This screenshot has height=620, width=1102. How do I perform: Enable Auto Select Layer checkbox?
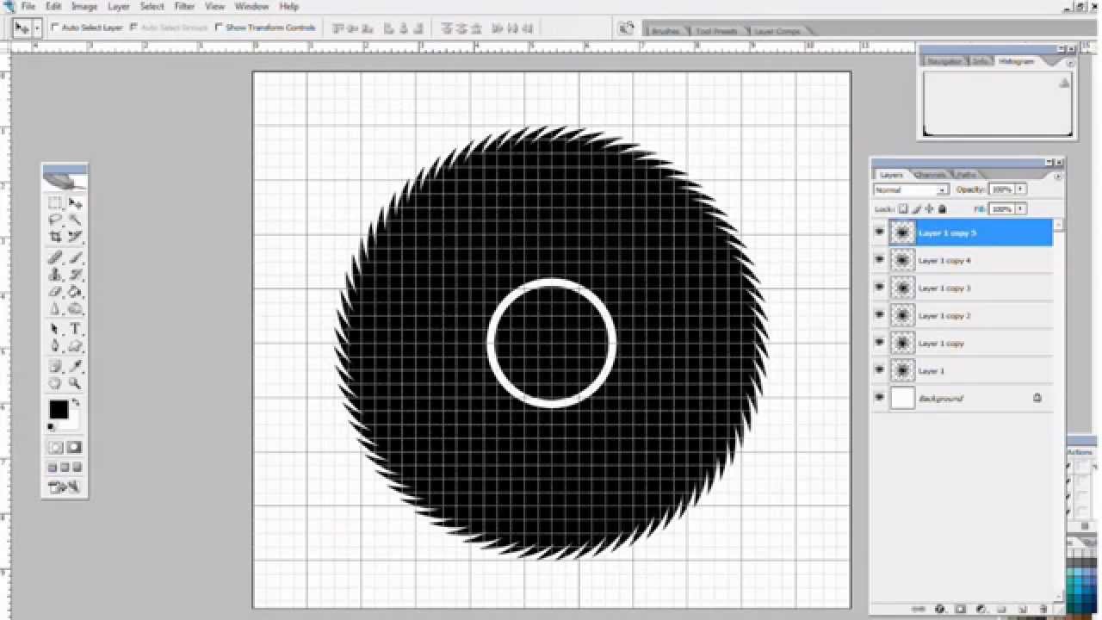pyautogui.click(x=54, y=28)
